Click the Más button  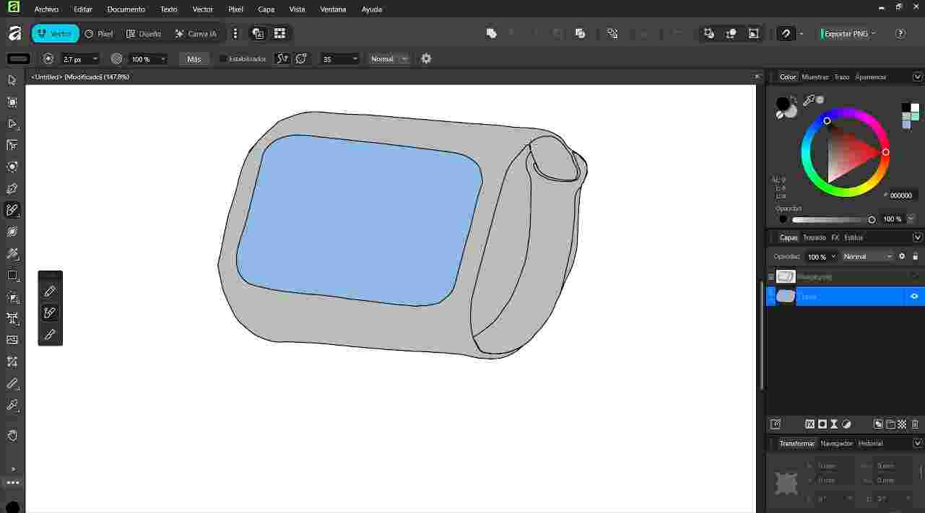194,59
